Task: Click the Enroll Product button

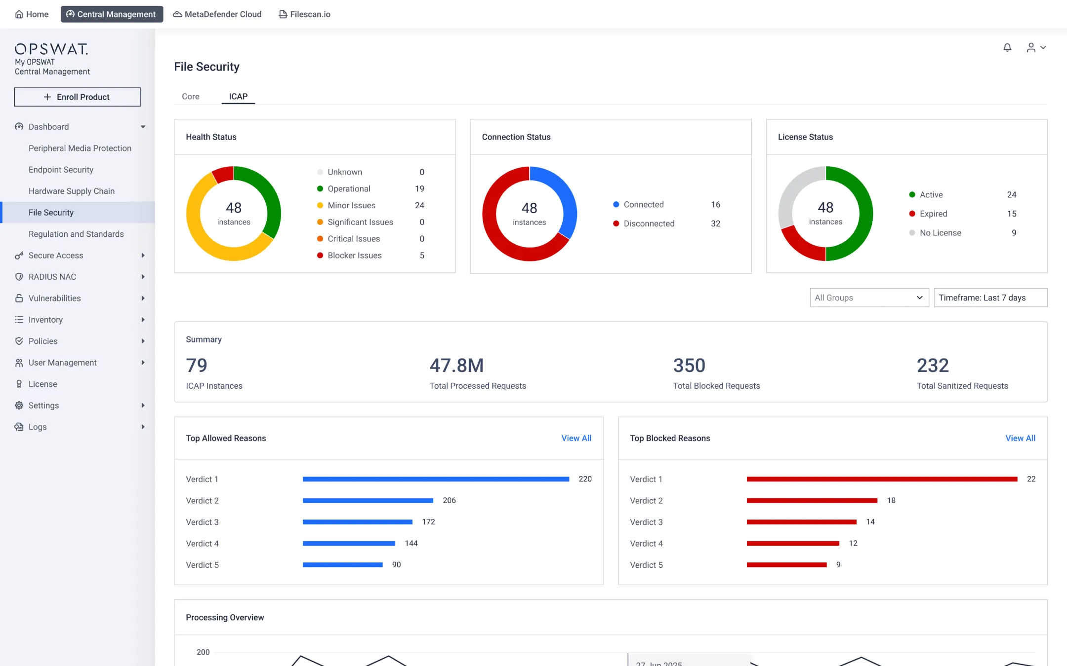Action: tap(78, 97)
